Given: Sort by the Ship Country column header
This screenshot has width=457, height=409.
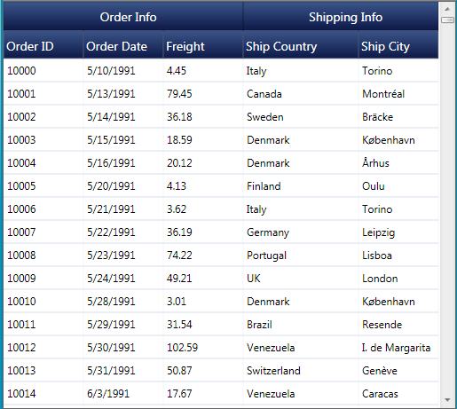Looking at the screenshot, I should (301, 44).
